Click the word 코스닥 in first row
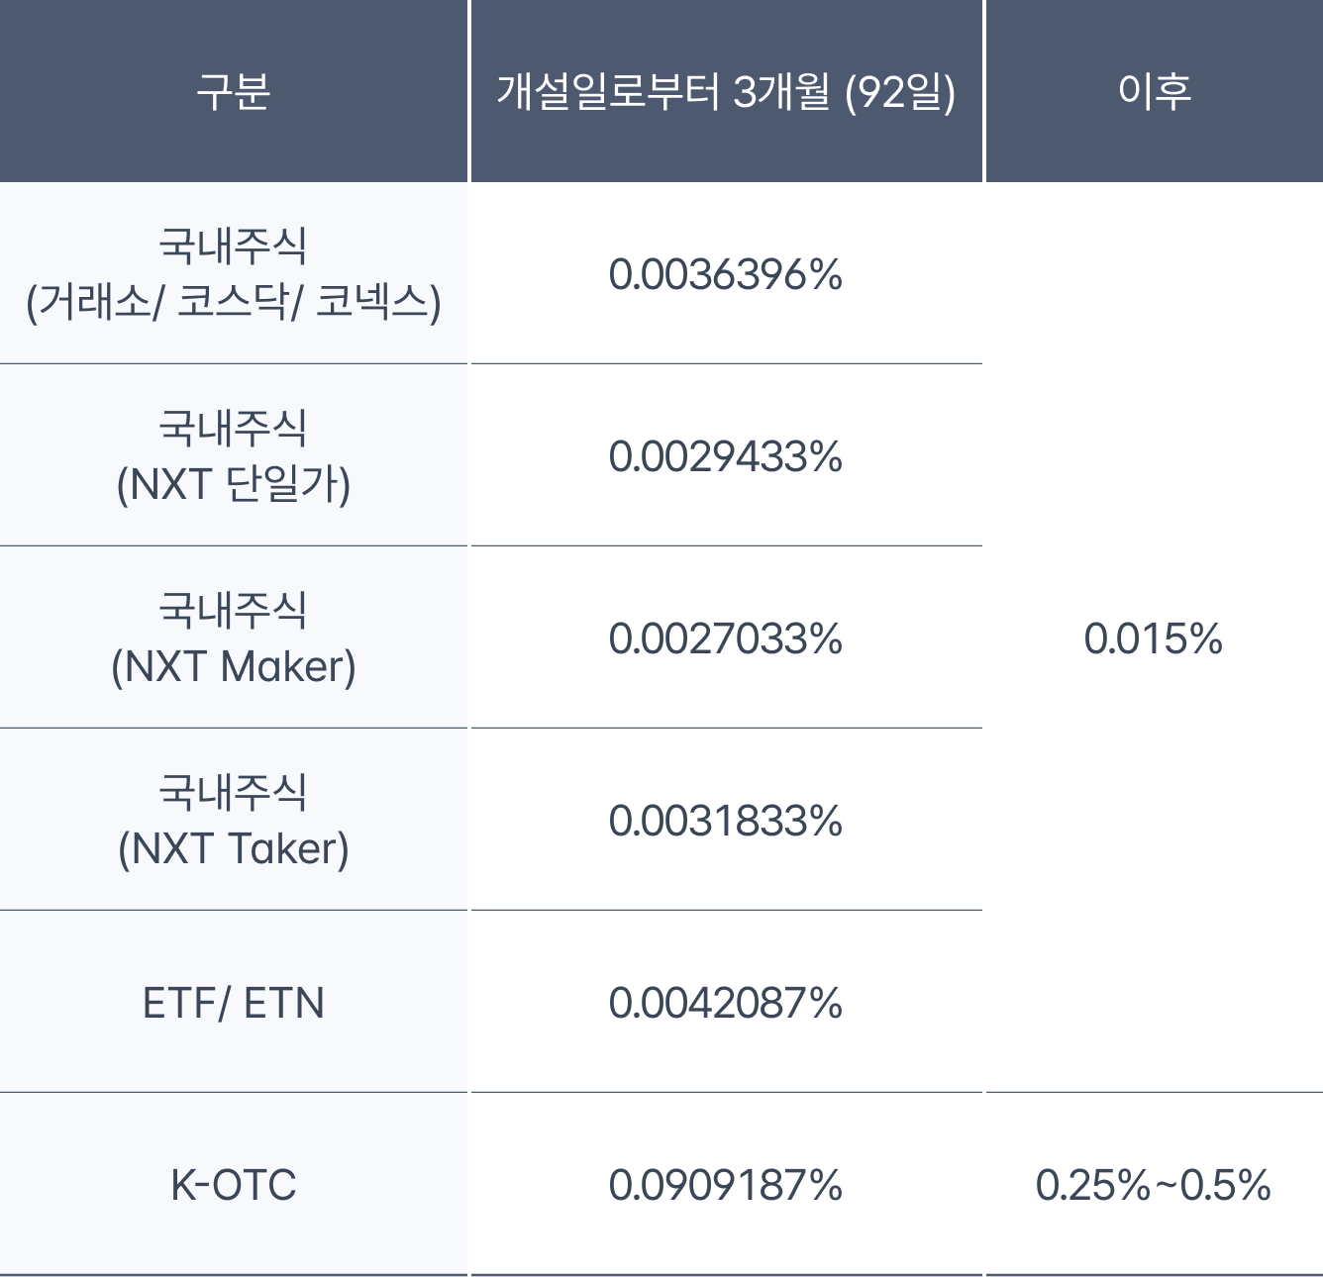This screenshot has height=1277, width=1323. coord(234,302)
